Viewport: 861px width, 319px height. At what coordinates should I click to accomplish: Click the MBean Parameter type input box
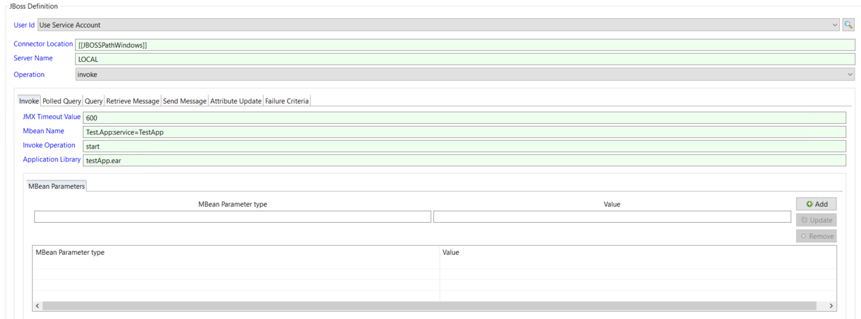(x=233, y=216)
